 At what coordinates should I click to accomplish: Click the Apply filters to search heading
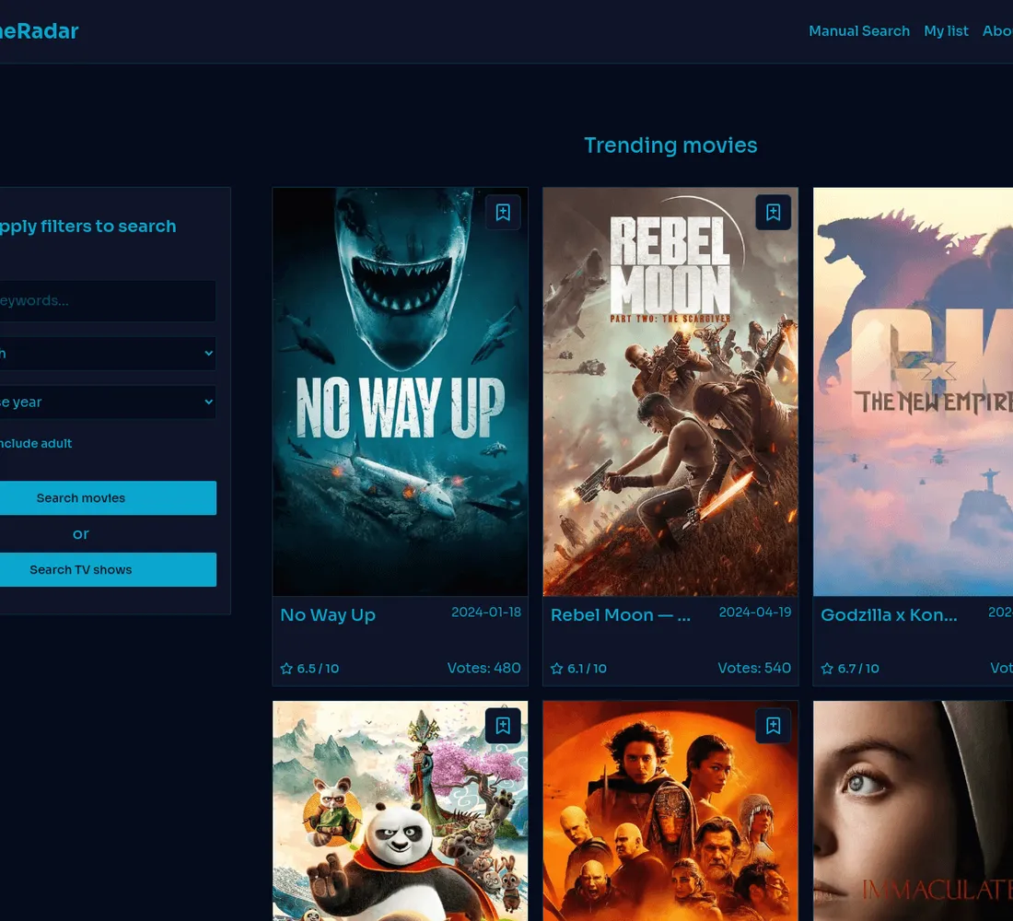(87, 227)
